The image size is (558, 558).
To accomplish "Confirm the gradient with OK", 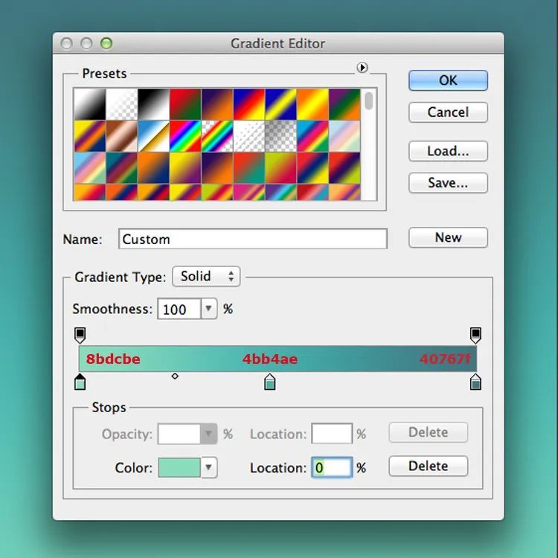I will (x=448, y=80).
